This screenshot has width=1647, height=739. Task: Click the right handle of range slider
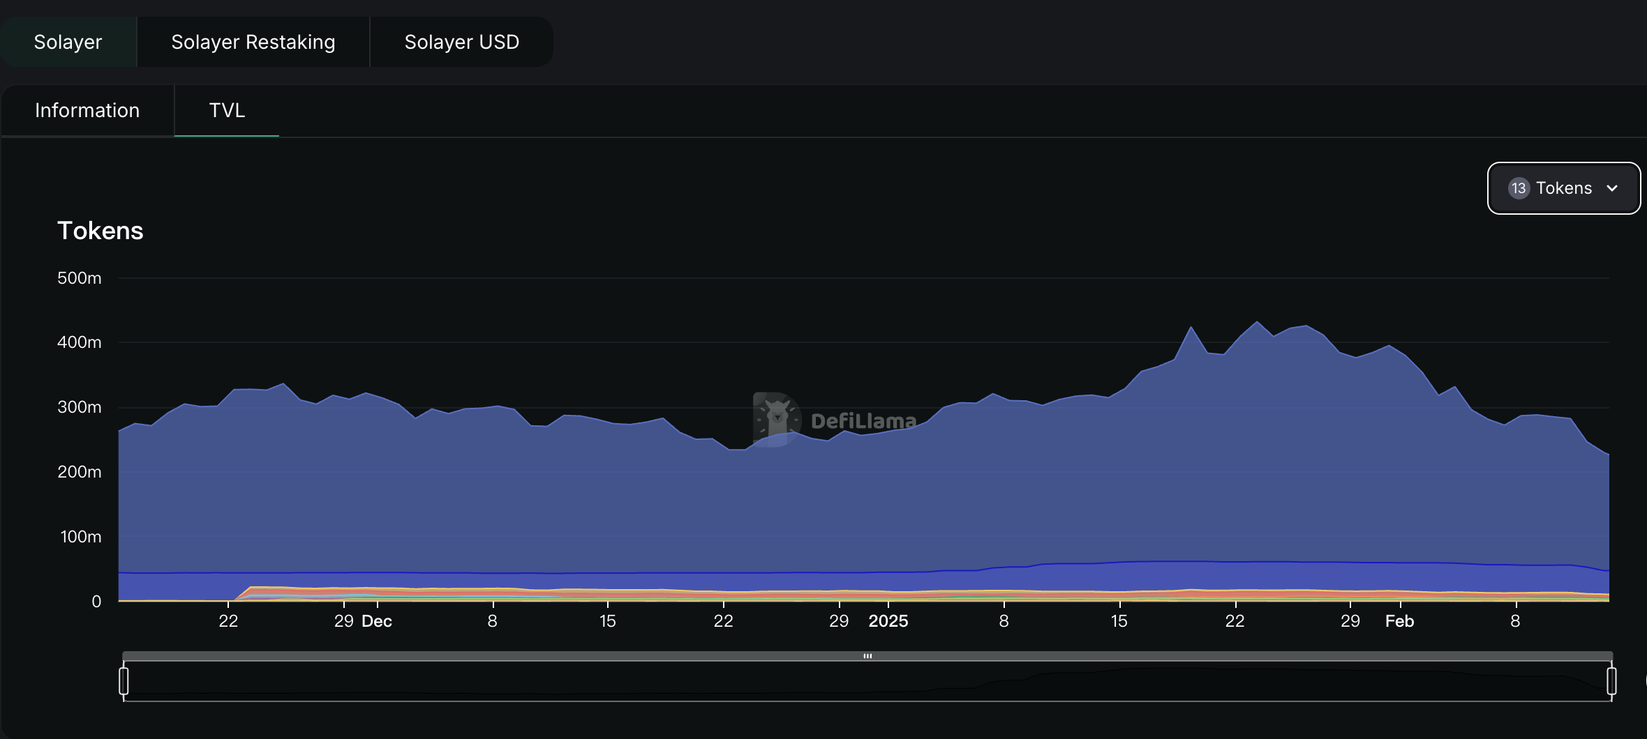coord(1611,681)
